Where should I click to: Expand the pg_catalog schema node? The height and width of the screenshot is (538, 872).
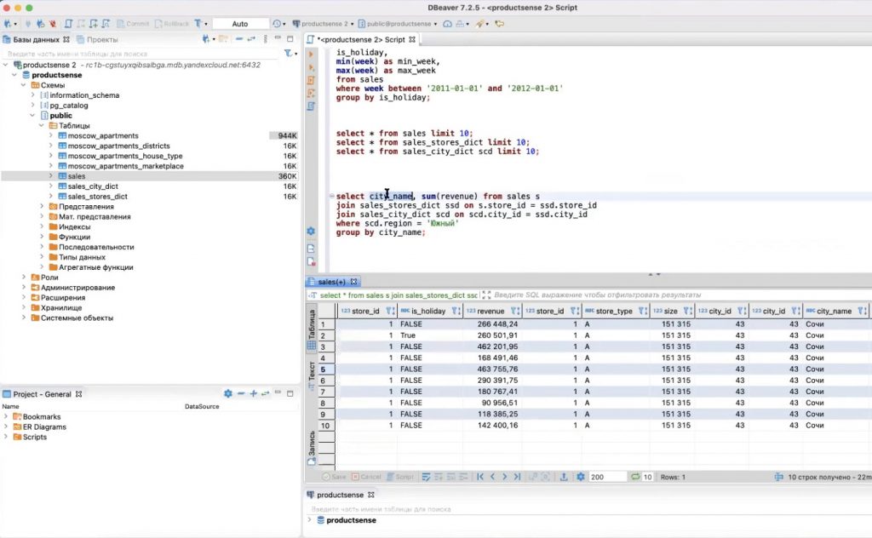tap(33, 105)
